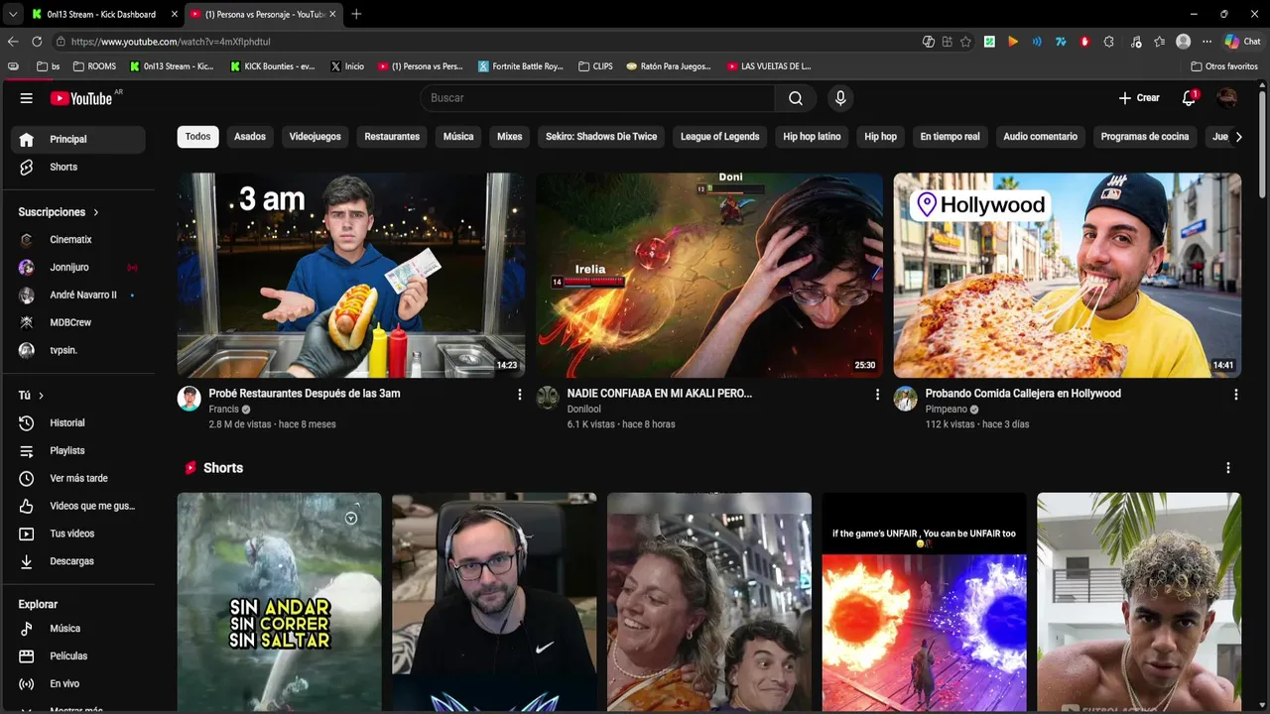Open Tus videos in sidebar

coord(78,535)
